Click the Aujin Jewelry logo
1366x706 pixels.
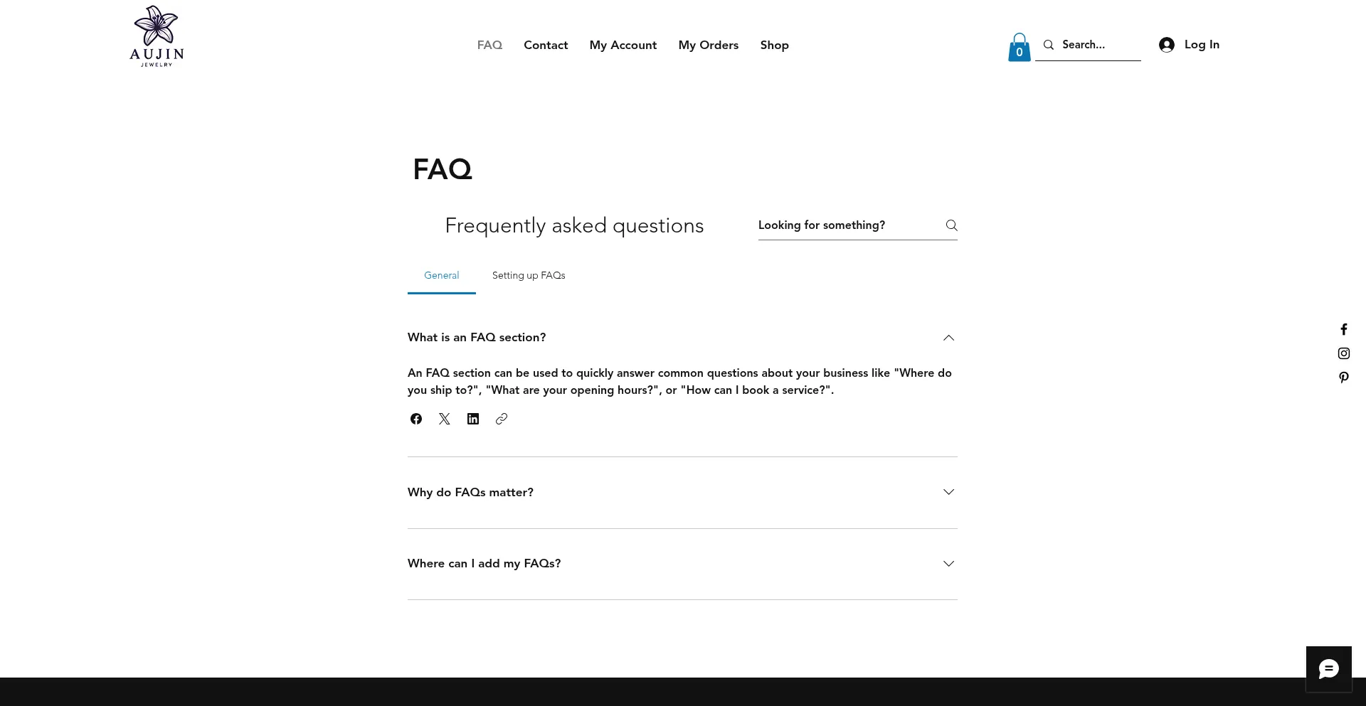157,36
